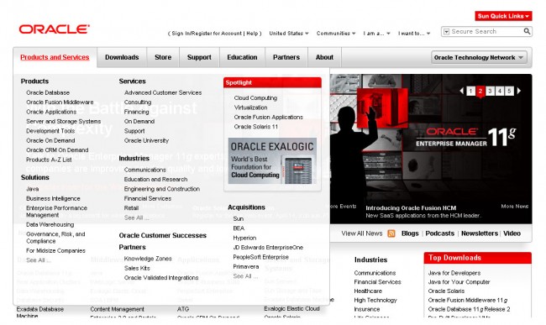Open Oracle CRM On Demand link
The height and width of the screenshot is (325, 546).
pyautogui.click(x=57, y=150)
